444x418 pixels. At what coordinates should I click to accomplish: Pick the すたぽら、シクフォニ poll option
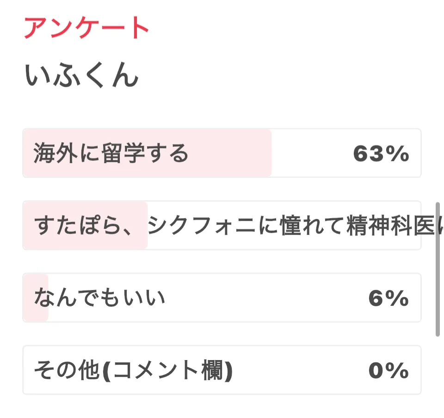222,226
